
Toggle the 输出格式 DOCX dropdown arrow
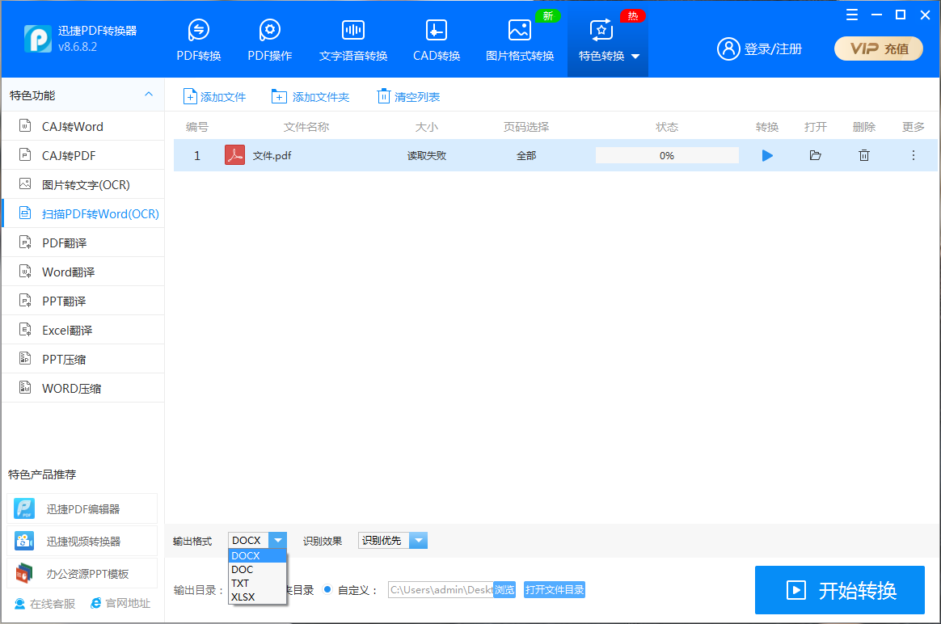[x=278, y=540]
